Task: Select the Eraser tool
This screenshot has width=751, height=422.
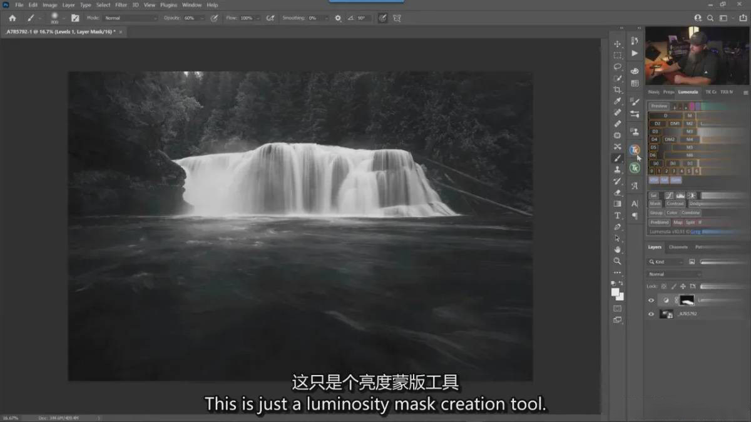Action: [x=617, y=193]
